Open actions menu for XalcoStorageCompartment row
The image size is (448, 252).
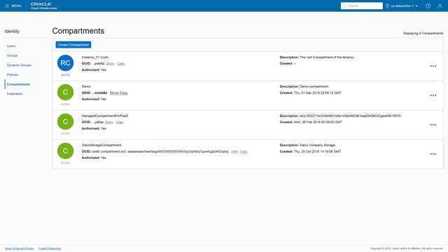pyautogui.click(x=433, y=154)
